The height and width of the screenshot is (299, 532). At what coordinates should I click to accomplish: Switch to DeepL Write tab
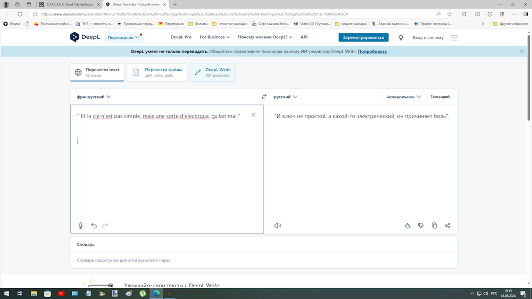pyautogui.click(x=212, y=72)
